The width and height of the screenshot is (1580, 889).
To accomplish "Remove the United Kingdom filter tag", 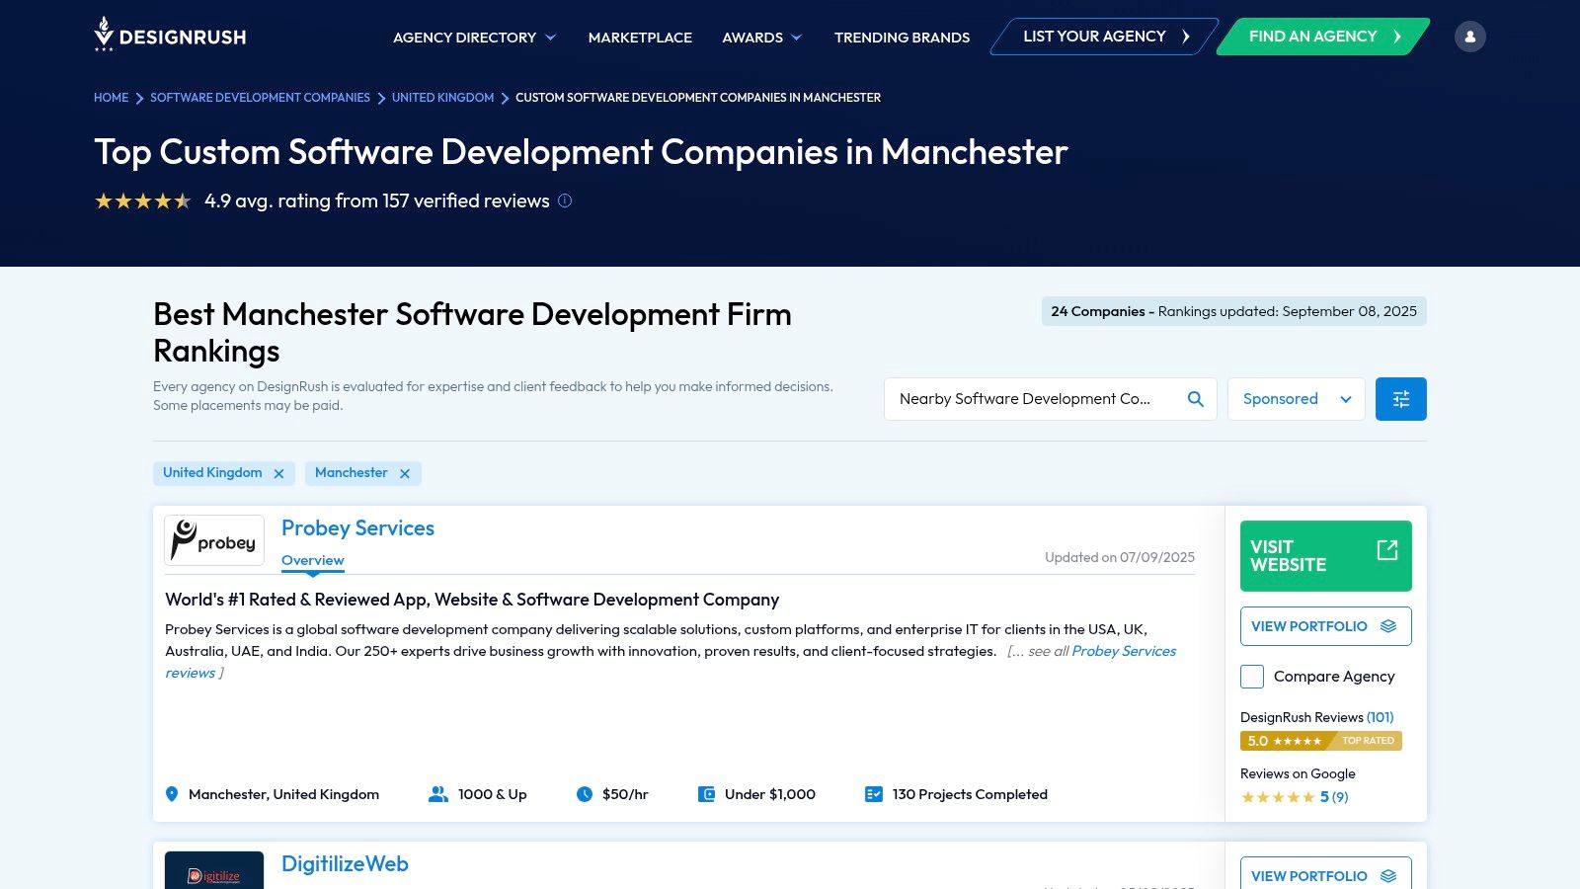I will point(278,473).
